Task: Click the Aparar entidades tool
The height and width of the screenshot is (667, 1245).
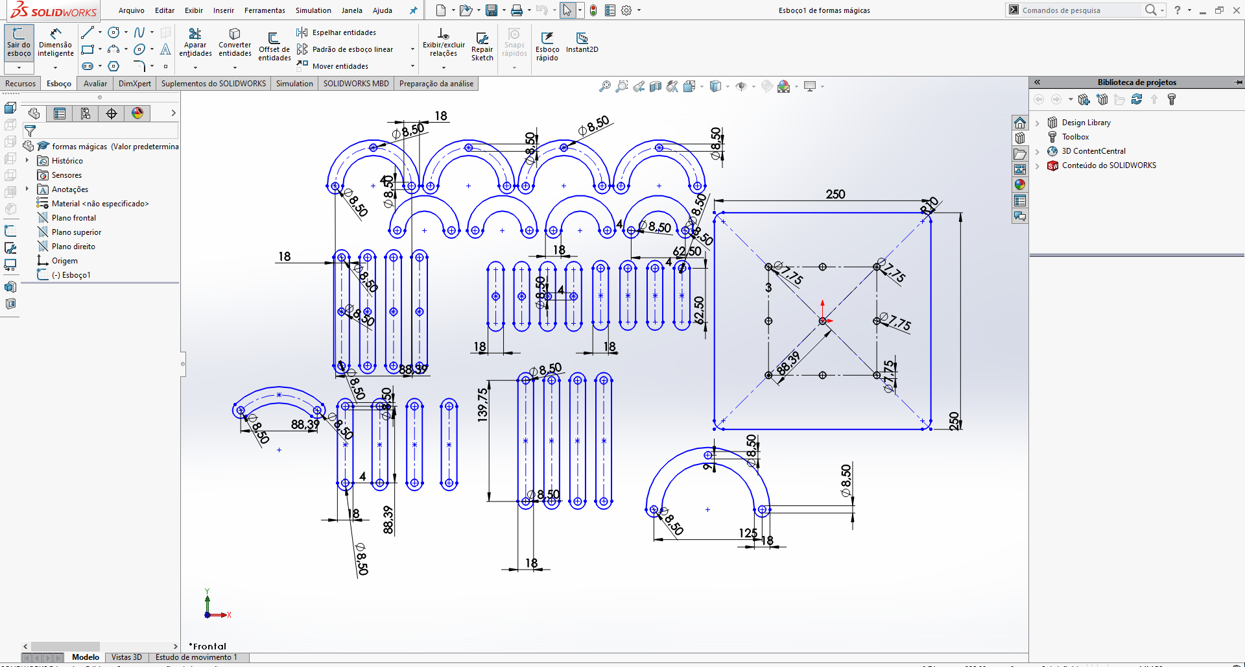Action: click(195, 42)
